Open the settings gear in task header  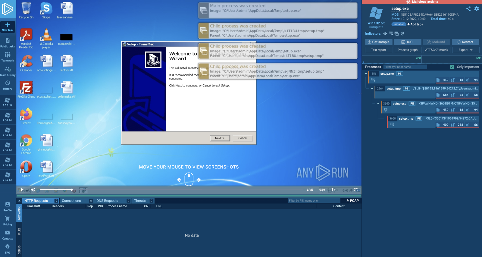[477, 9]
